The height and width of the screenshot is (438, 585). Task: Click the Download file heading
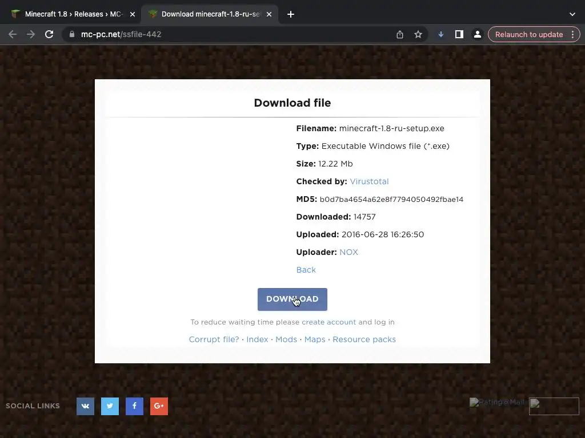[x=292, y=103]
